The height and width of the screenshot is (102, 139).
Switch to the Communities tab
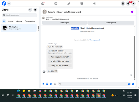(30, 21)
